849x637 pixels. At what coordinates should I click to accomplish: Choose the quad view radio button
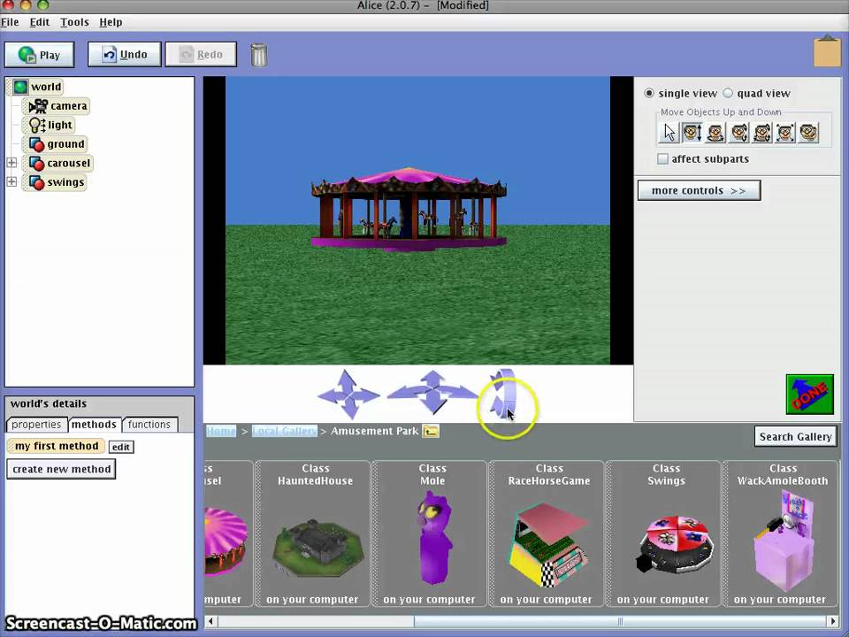pos(728,93)
